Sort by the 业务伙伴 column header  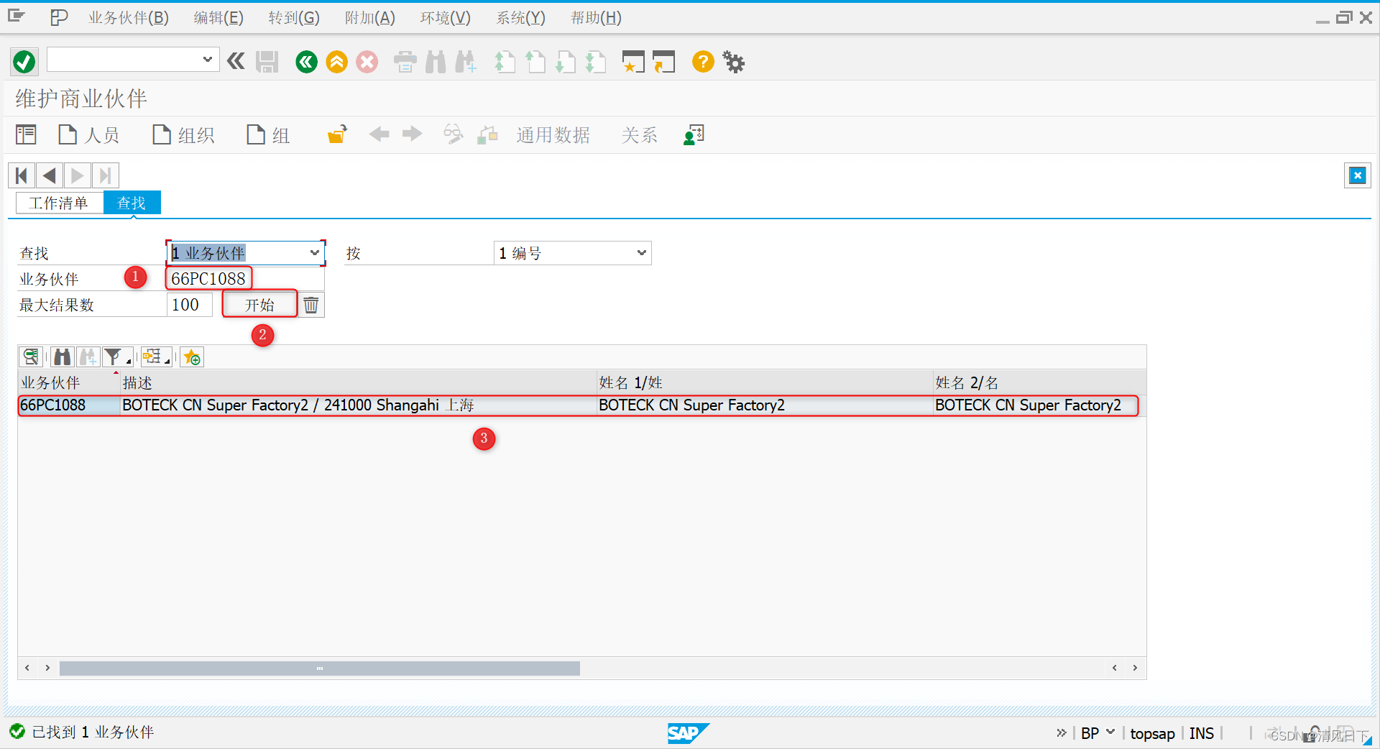tap(69, 382)
